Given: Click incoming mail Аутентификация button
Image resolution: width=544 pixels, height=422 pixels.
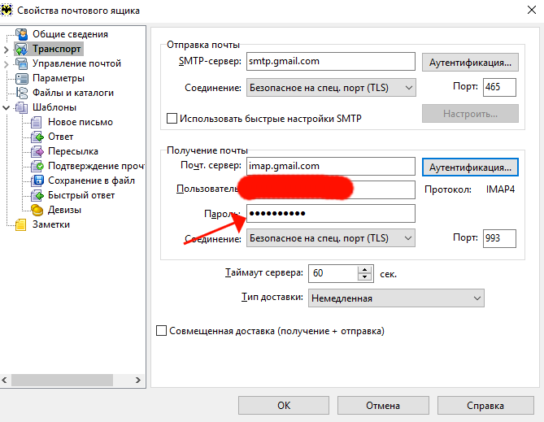Looking at the screenshot, I should tap(470, 167).
